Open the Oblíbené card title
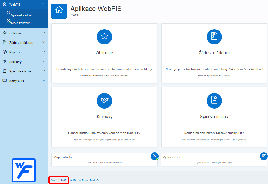This screenshot has height=184, width=268. [x=104, y=53]
